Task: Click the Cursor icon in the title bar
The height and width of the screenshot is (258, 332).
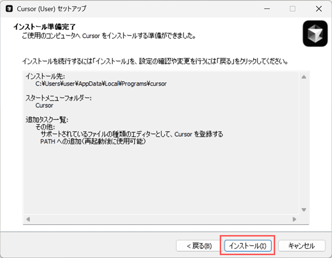Action: point(9,9)
